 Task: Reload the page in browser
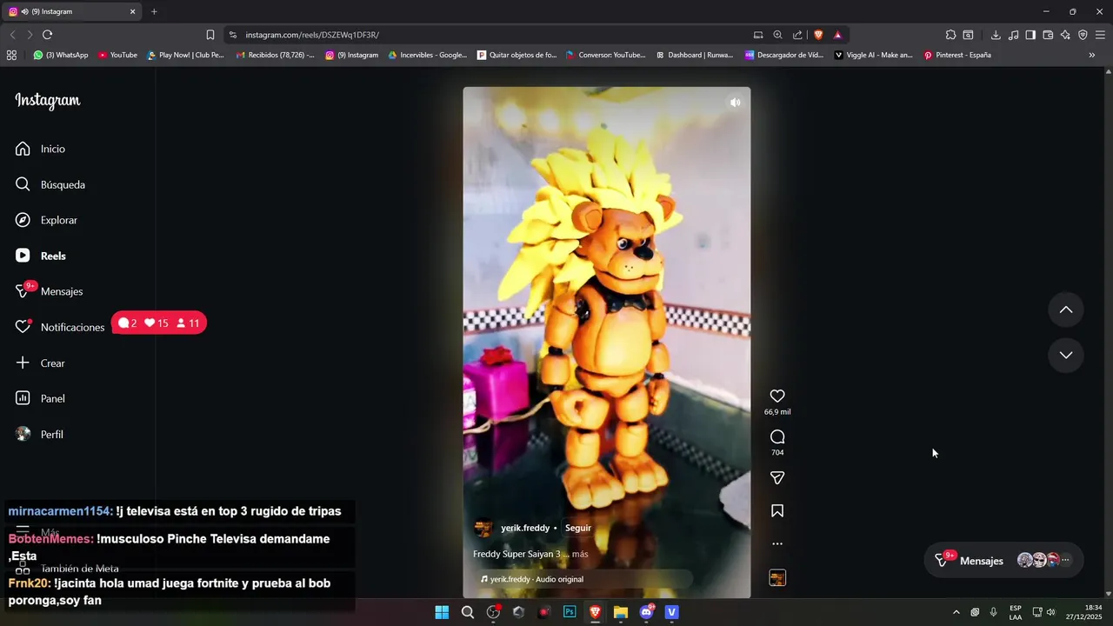(x=47, y=35)
